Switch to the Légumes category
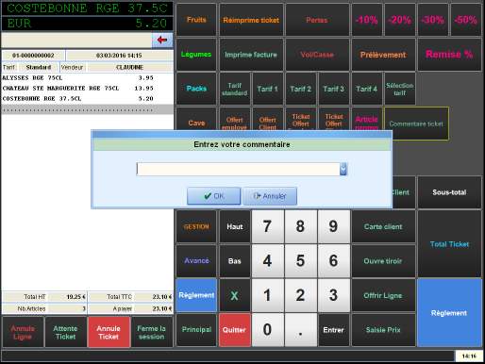Image resolution: width=485 pixels, height=364 pixels. (x=196, y=55)
